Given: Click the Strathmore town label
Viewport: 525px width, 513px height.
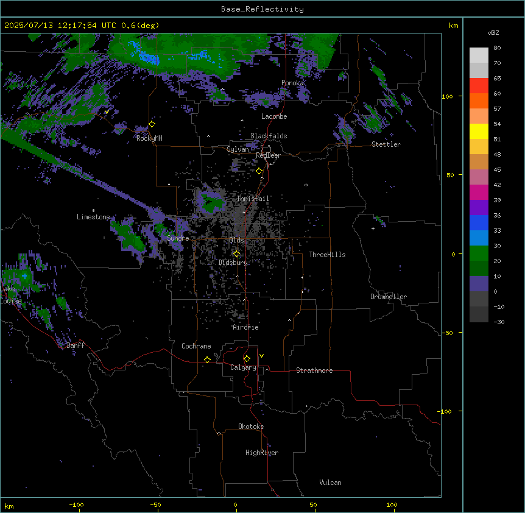Looking at the screenshot, I should [314, 370].
